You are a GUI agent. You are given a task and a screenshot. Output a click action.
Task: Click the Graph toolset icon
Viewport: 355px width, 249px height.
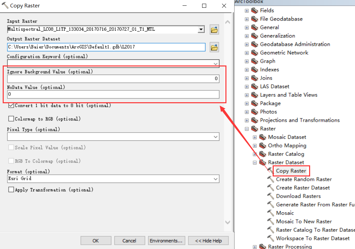[255, 61]
